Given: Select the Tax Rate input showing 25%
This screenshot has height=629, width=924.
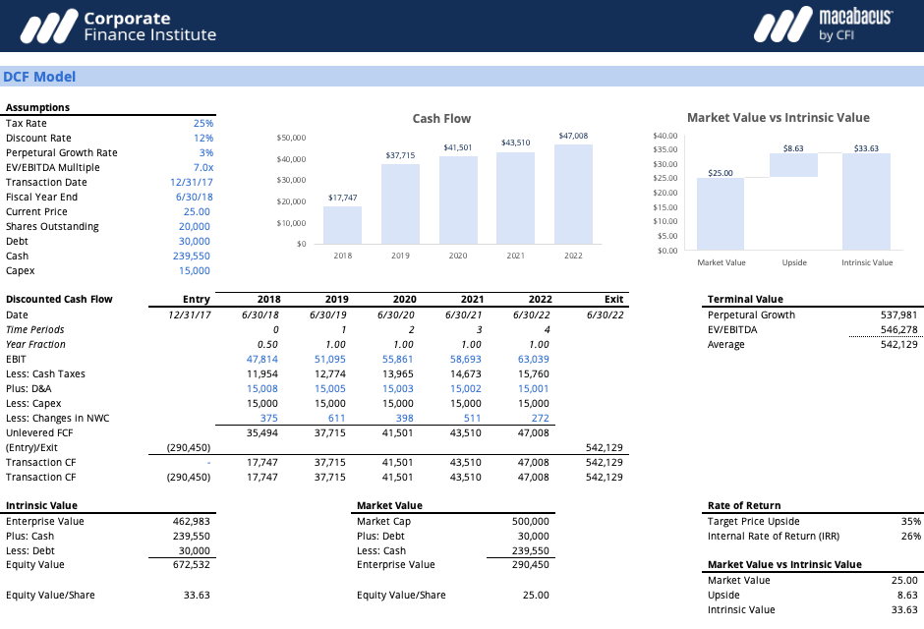Looking at the screenshot, I should click(203, 122).
